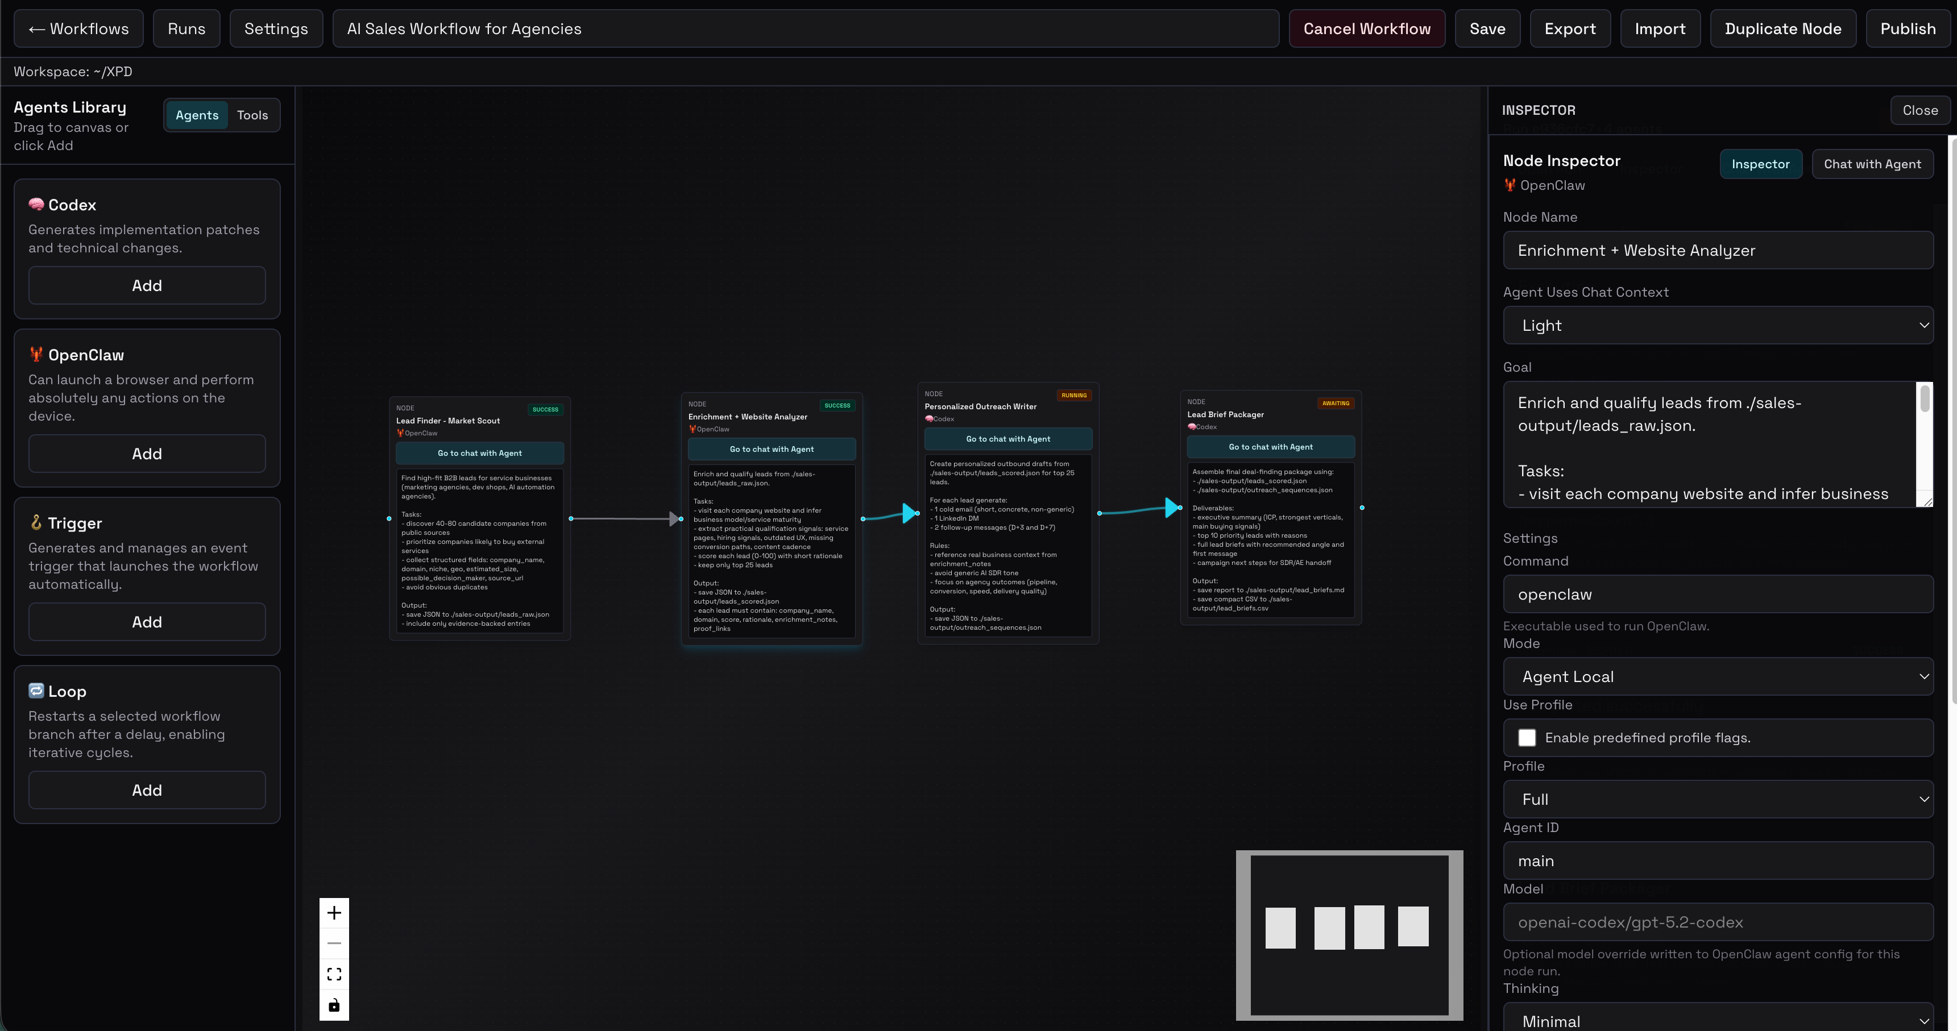Screen dimensions: 1957x1031
Task: Fit the workflow to view with the frame icon
Action: coord(334,974)
